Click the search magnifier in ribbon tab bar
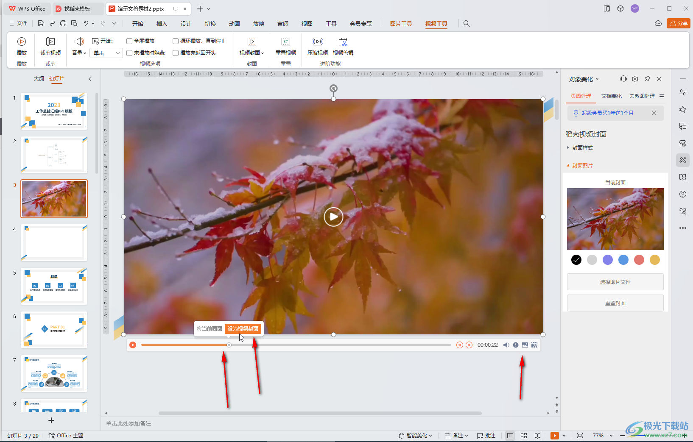This screenshot has height=442, width=693. pos(467,23)
